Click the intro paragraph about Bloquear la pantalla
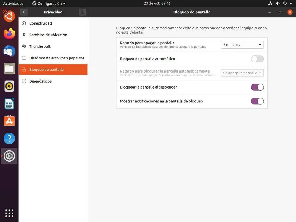The height and width of the screenshot is (222, 296). tap(192, 30)
